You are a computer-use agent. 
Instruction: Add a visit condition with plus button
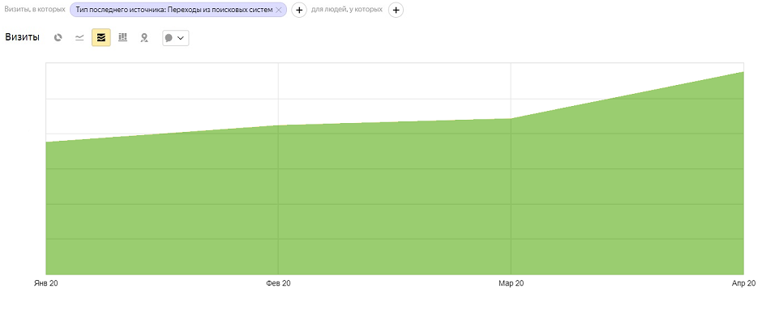[299, 10]
